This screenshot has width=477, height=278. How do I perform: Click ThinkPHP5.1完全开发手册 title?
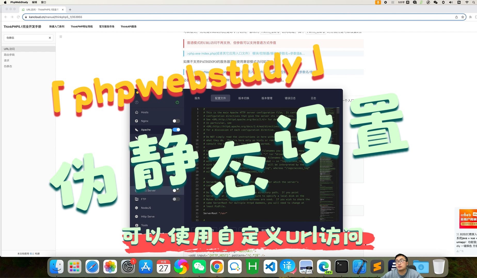[x=22, y=27]
